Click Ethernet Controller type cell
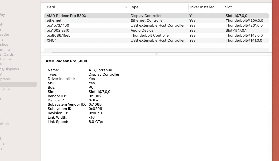 (x=147, y=20)
